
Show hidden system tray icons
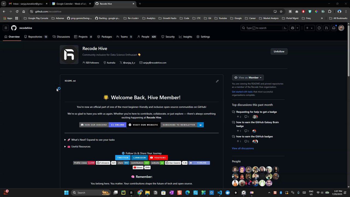click(269, 193)
